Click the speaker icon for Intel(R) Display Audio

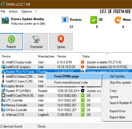(x=3, y=62)
